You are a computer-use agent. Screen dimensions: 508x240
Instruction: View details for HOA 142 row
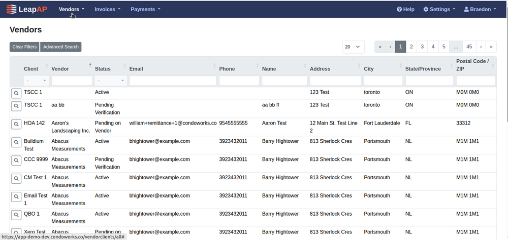[x=16, y=124]
